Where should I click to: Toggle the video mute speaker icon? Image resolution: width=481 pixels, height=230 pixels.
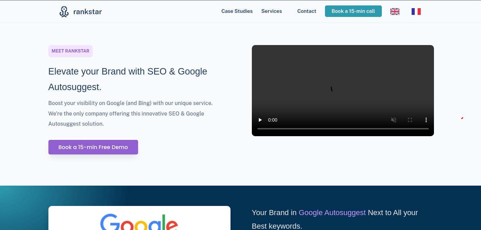pos(394,120)
